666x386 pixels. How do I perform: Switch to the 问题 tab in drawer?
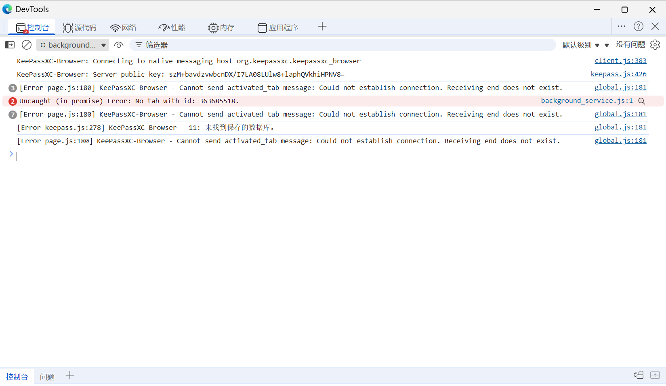pyautogui.click(x=47, y=376)
